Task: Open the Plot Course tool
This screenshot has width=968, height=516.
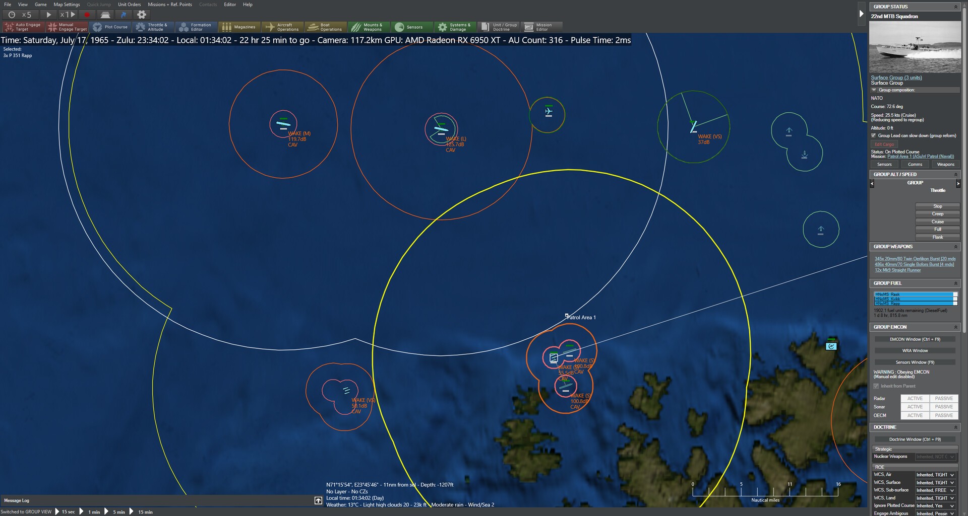Action: pyautogui.click(x=111, y=27)
